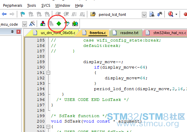This screenshot has height=132, width=187.
Task: Open the Pack Installer icon
Action: click(75, 24)
